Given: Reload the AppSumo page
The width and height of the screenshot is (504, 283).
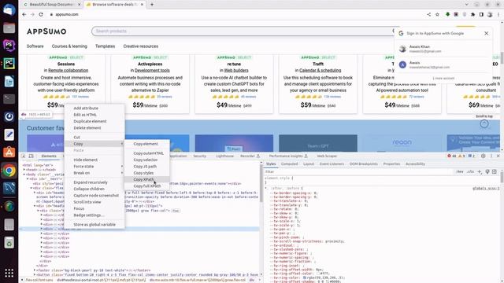Looking at the screenshot, I should tap(41, 14).
